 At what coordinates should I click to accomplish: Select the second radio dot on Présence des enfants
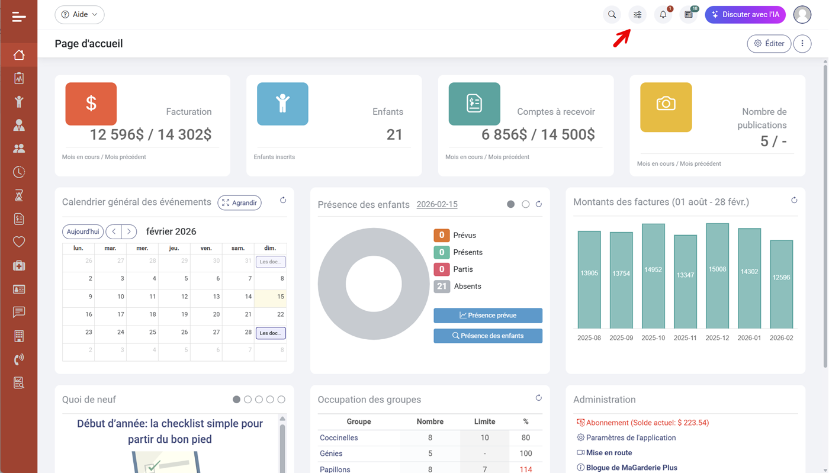pyautogui.click(x=525, y=204)
